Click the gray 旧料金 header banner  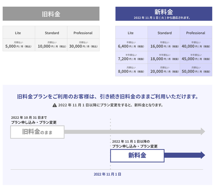(51, 14)
